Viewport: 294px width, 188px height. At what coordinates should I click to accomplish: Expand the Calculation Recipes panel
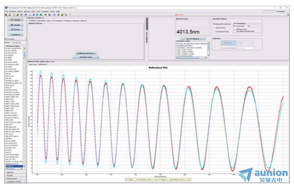point(16,181)
